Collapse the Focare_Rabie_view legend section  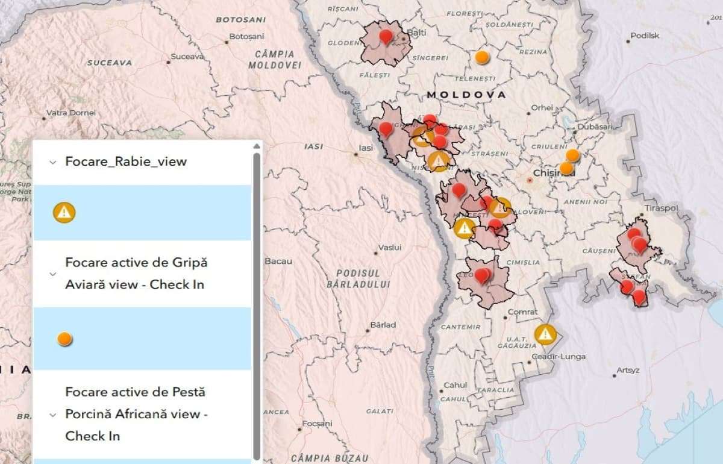[x=52, y=162]
